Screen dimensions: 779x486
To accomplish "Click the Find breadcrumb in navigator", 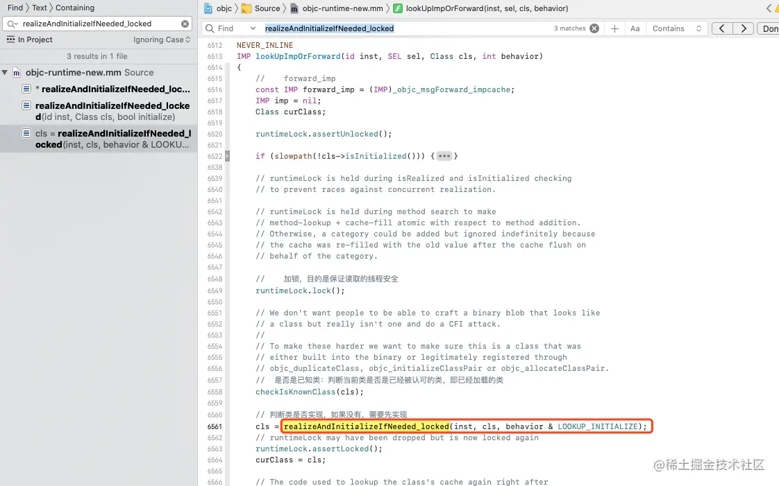I will [15, 8].
